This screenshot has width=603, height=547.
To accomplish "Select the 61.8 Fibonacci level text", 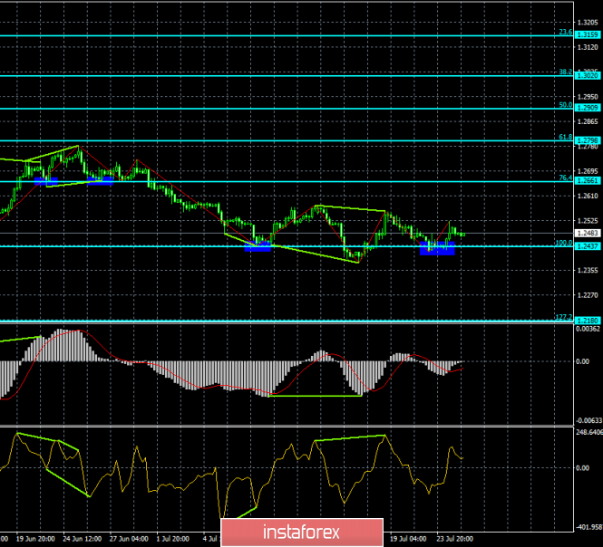I will (x=565, y=137).
